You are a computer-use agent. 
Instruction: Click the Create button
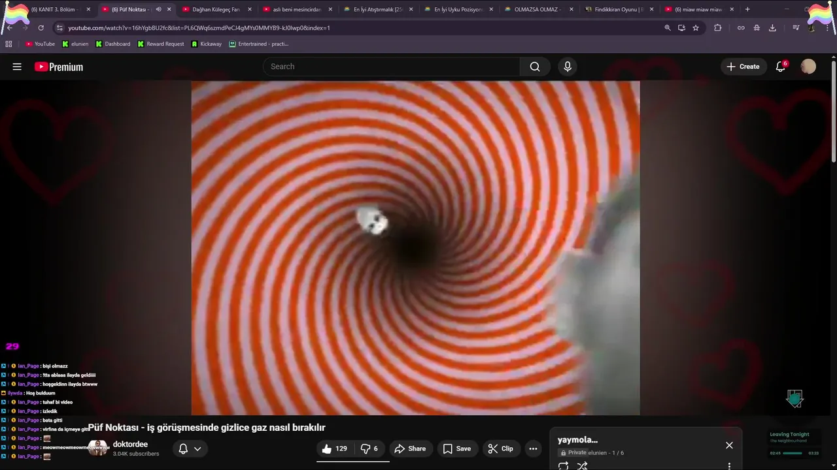pyautogui.click(x=743, y=67)
